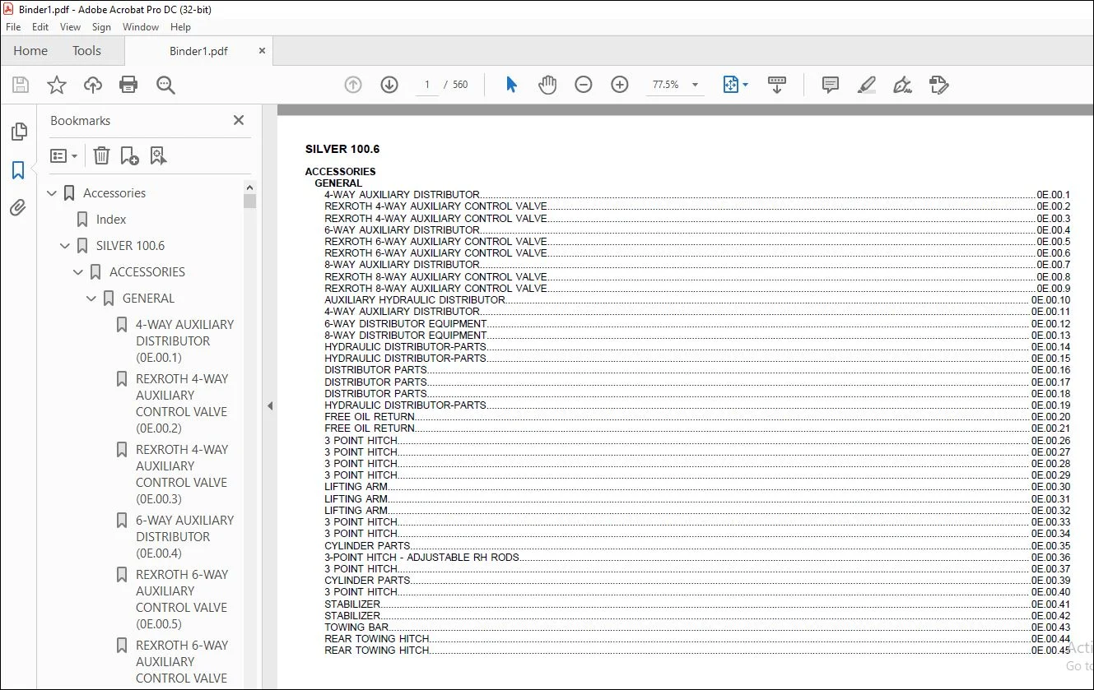This screenshot has width=1094, height=690.
Task: Go to next page arrow
Action: pyautogui.click(x=389, y=85)
